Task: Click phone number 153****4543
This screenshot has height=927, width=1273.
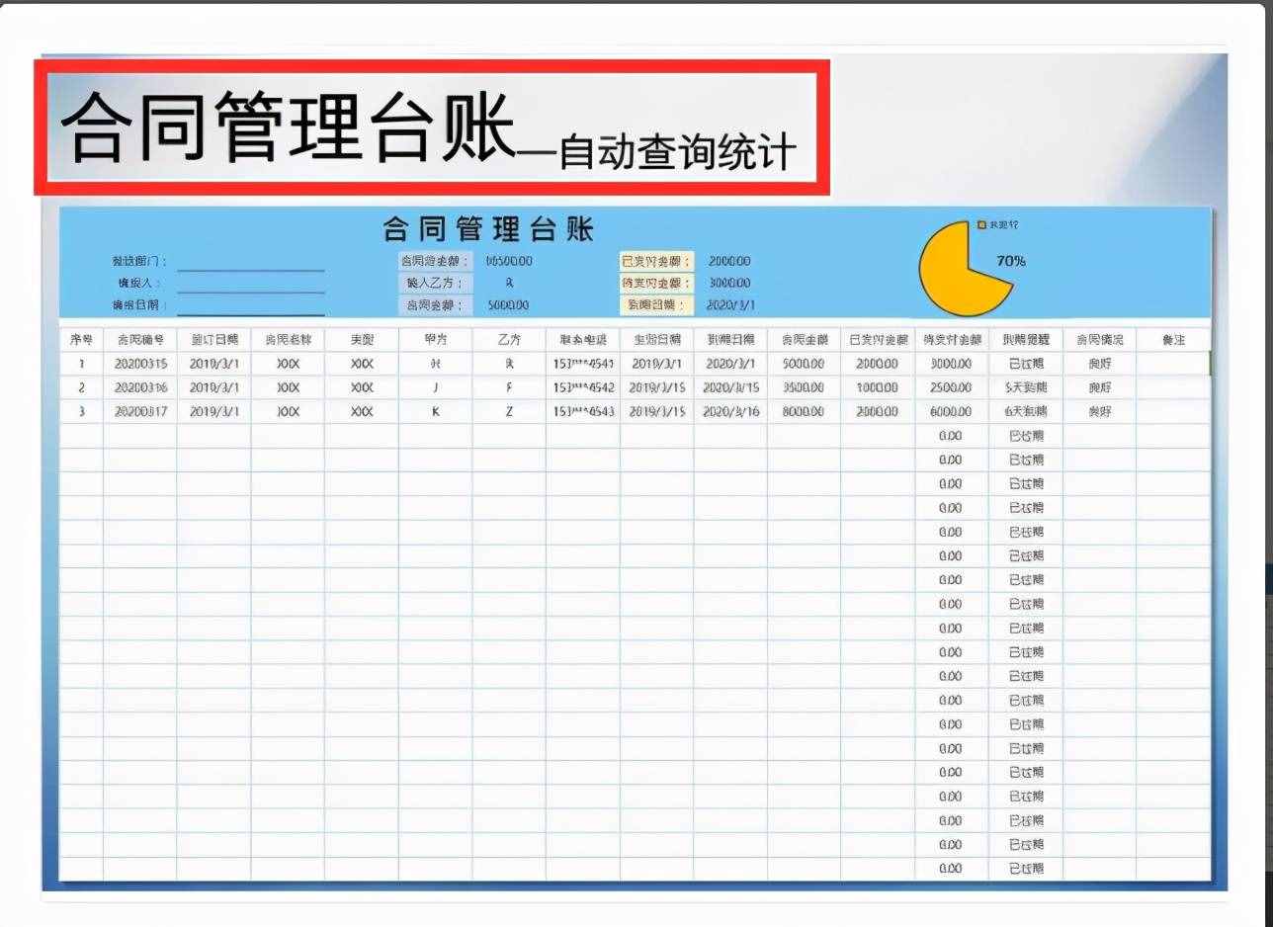Action: [x=583, y=411]
